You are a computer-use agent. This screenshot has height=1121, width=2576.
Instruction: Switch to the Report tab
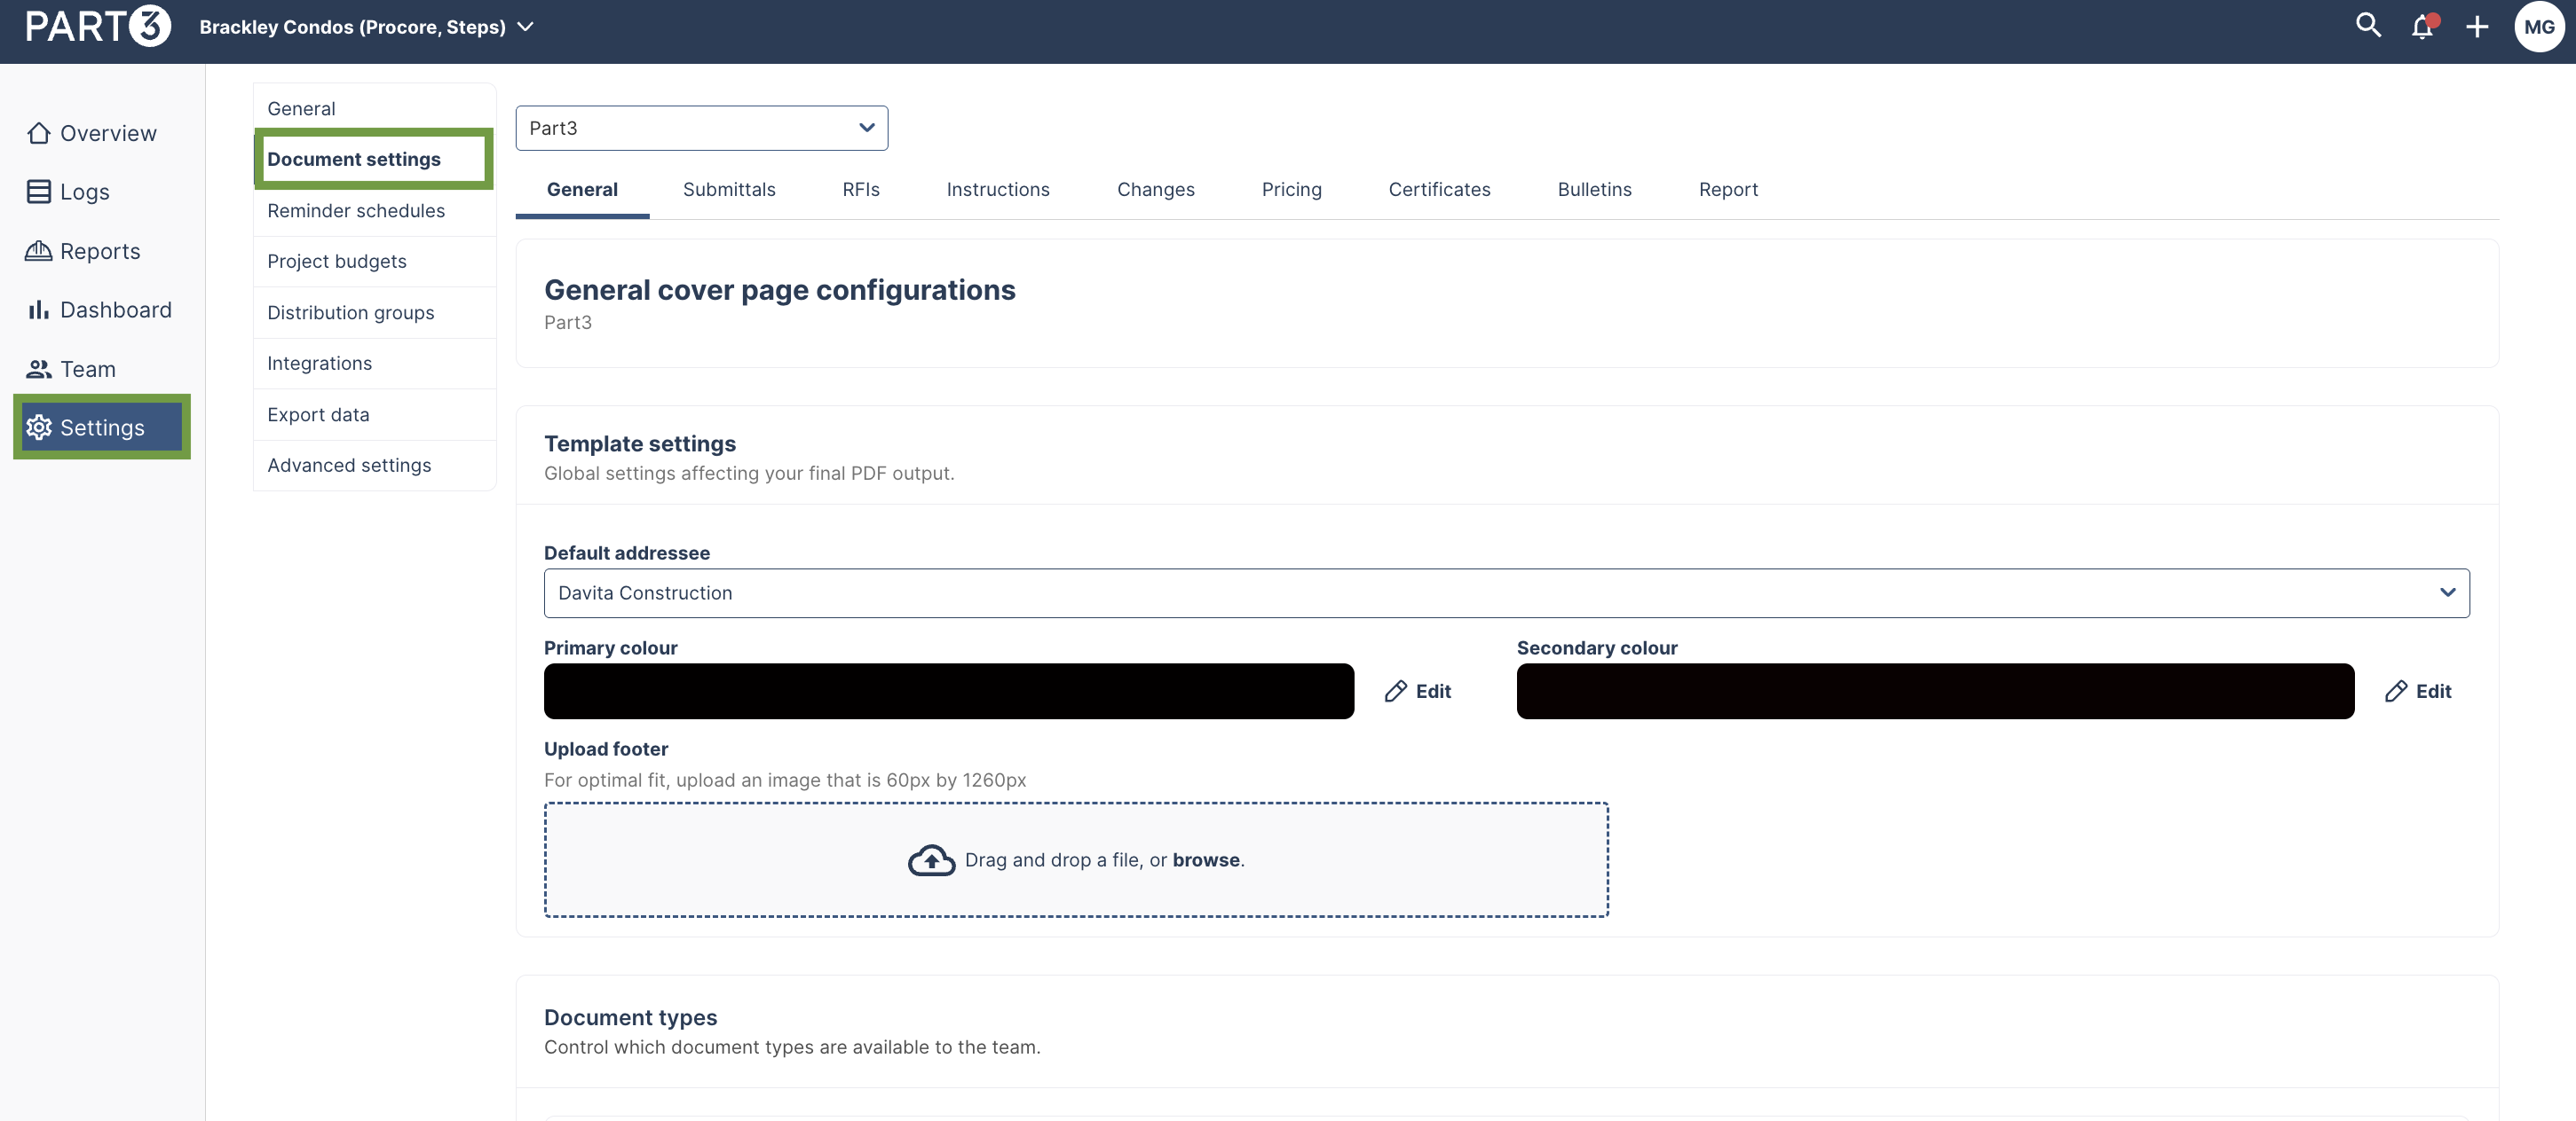point(1728,190)
